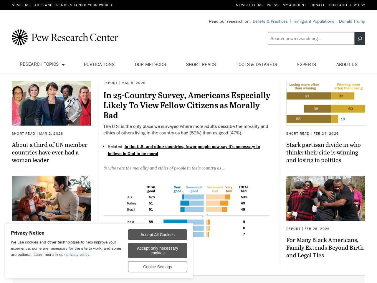Open Tools & Datasets menu
This screenshot has height=283, width=377.
tap(257, 65)
